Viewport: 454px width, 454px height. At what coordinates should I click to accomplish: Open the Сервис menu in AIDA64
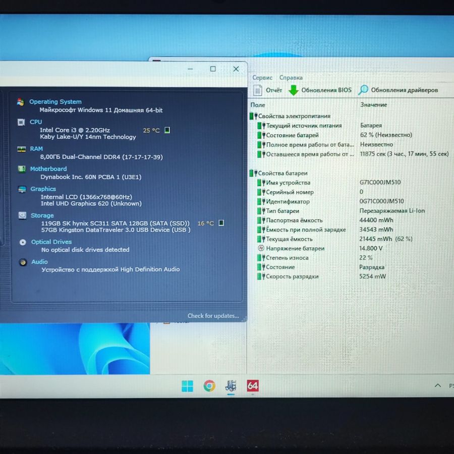262,78
